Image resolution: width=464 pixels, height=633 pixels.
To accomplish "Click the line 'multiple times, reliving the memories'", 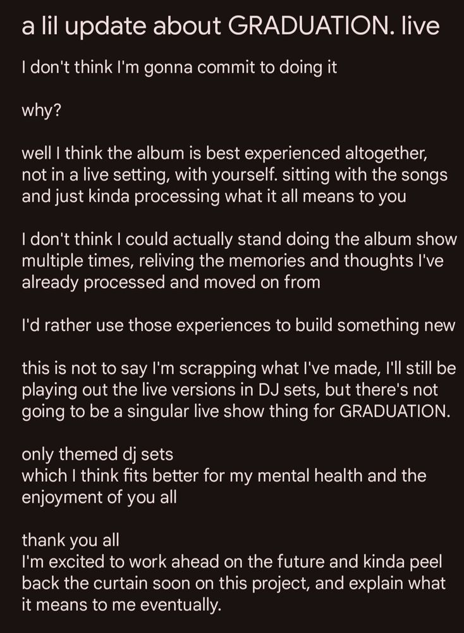I will (233, 261).
